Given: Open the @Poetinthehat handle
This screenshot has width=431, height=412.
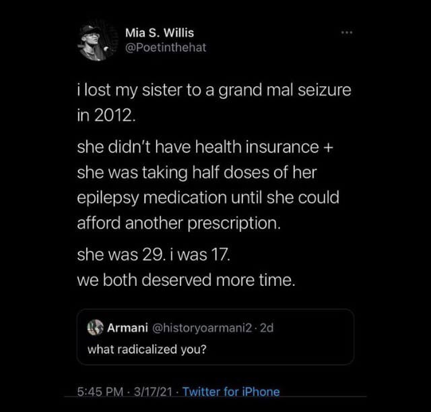Looking at the screenshot, I should [x=166, y=47].
